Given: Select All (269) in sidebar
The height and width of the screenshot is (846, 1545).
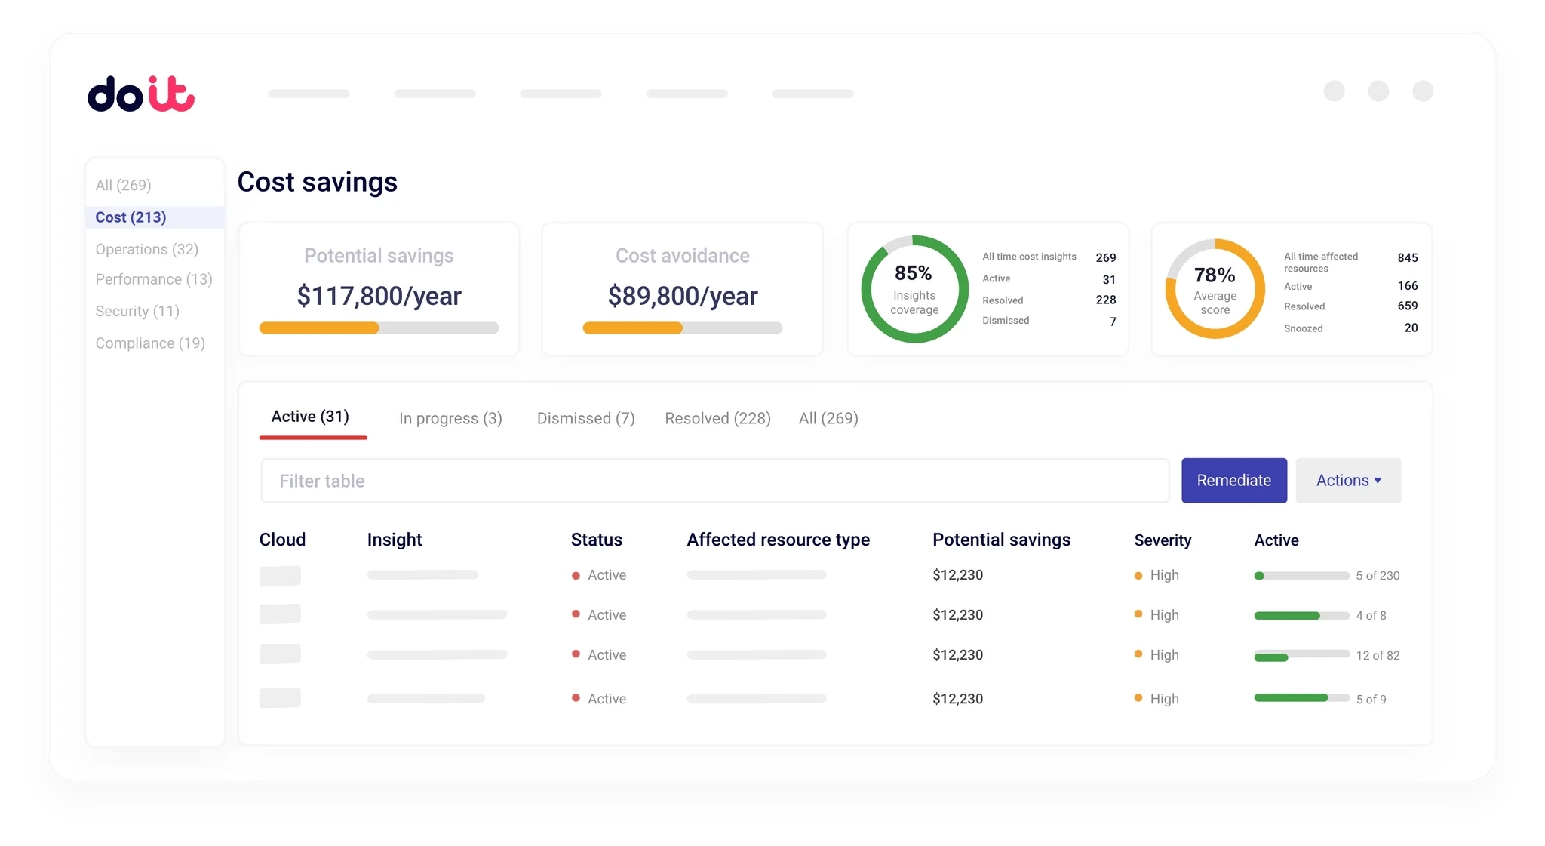Looking at the screenshot, I should (x=124, y=185).
